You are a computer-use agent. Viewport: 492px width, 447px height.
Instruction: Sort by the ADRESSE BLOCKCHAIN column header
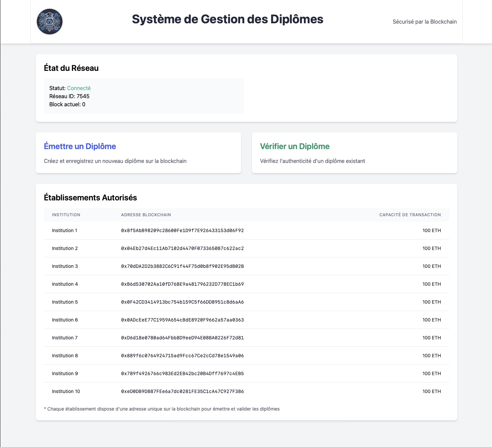(x=146, y=215)
